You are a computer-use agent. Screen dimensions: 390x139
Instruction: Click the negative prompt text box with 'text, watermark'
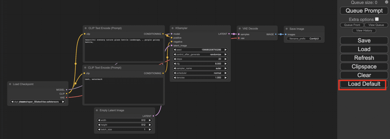pyautogui.click(x=124, y=91)
